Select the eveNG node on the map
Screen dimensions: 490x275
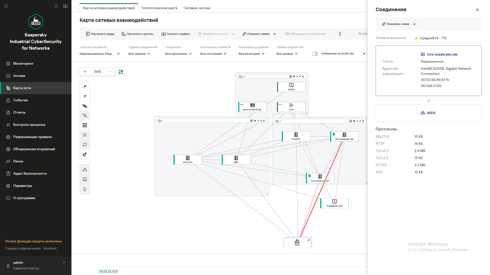coord(291,87)
